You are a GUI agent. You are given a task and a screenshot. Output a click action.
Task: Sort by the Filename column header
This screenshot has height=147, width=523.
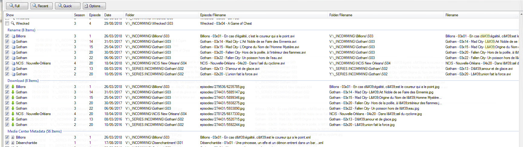point(482,15)
